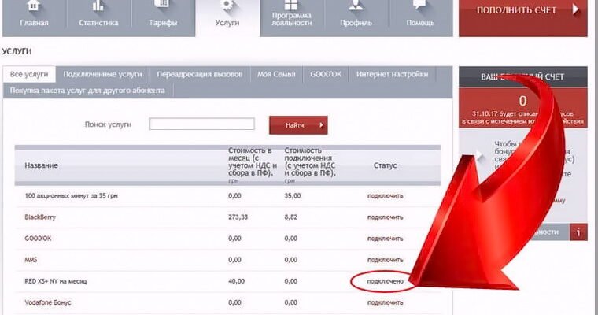Select the Все услуги sub-tab
This screenshot has height=315, width=598.
[29, 75]
